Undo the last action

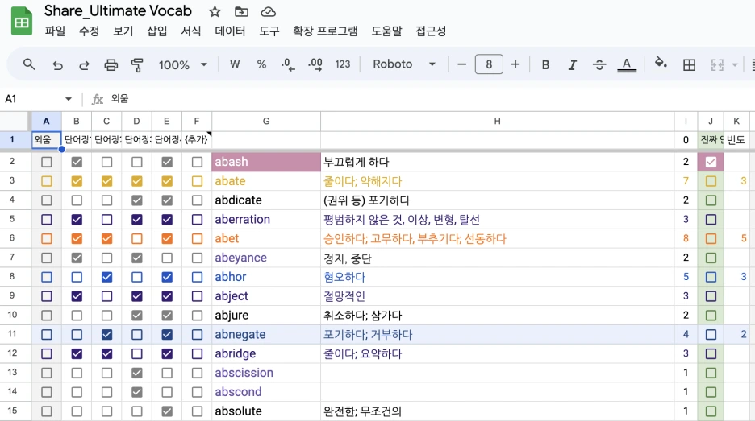[57, 64]
